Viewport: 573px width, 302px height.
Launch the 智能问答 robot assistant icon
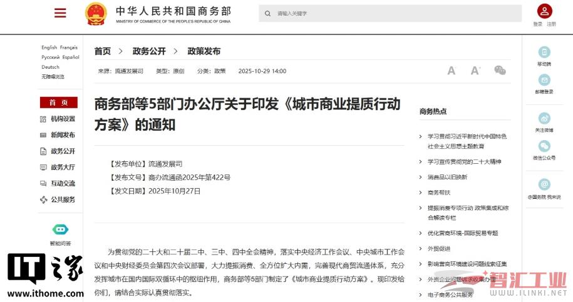click(60, 230)
